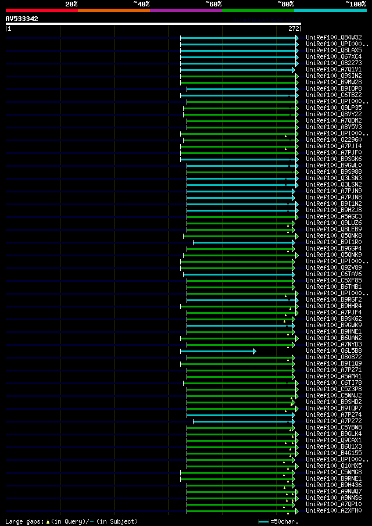This screenshot has height=526, width=372.
Task: Open hit UniRef100_Q67XC4
Action: (334, 56)
